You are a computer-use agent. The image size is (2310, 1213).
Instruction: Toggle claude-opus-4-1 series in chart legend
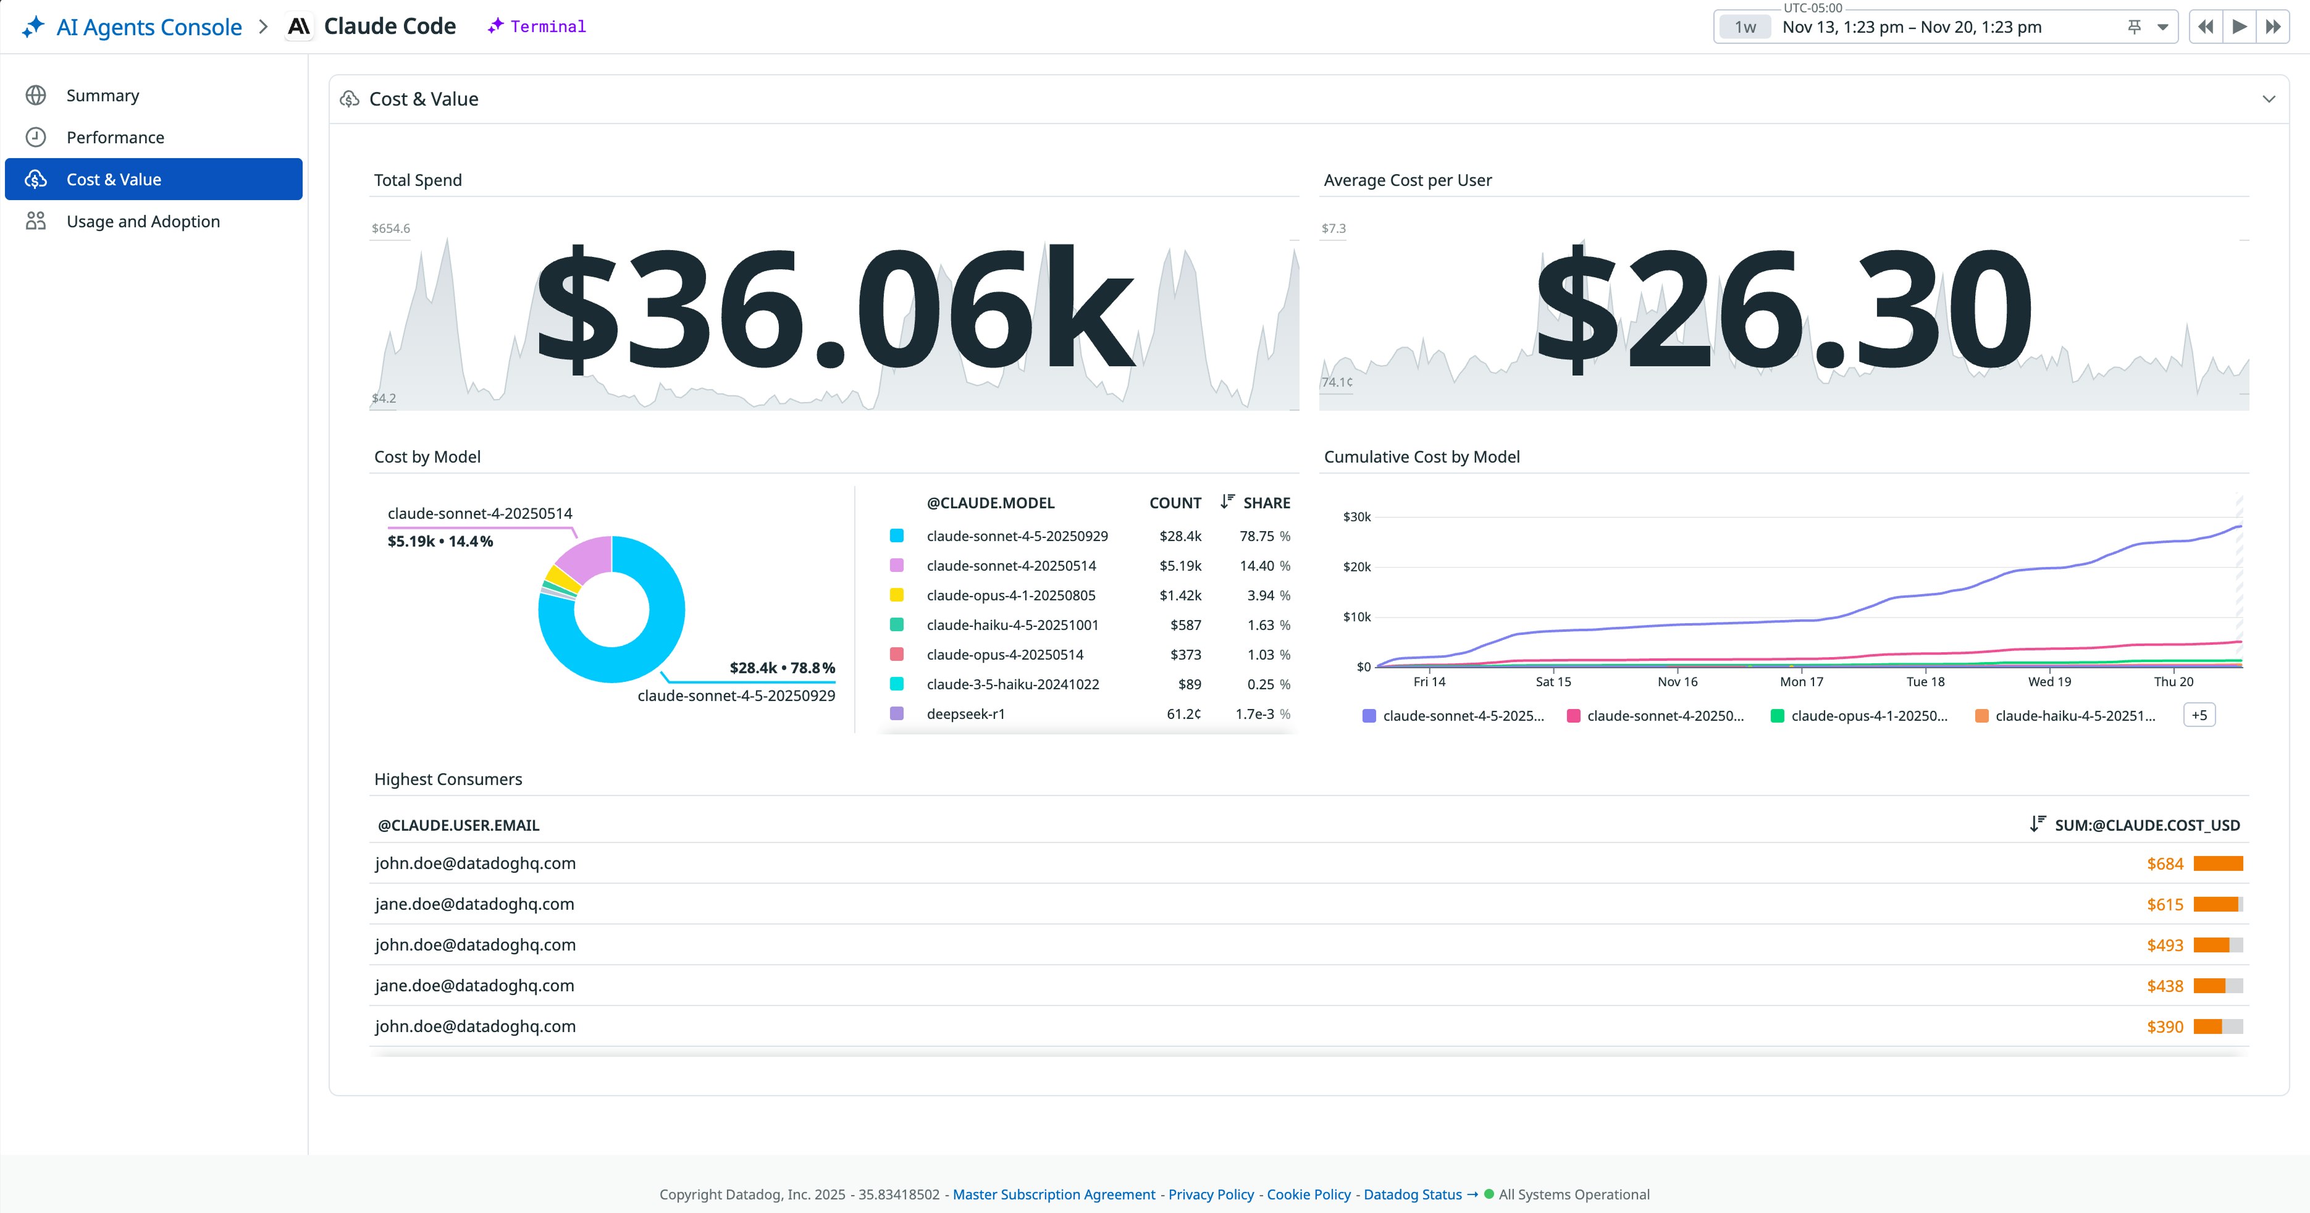pos(1868,715)
